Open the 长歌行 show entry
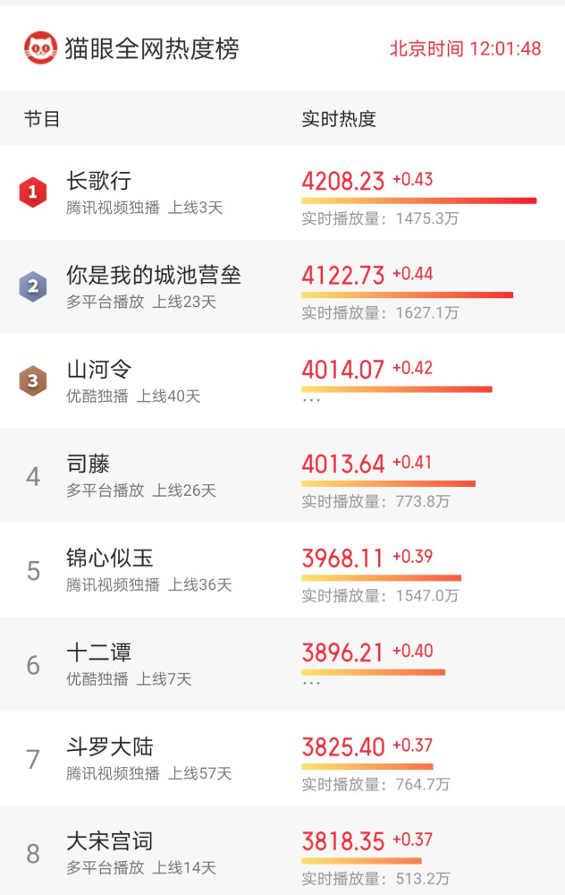This screenshot has height=895, width=565. [282, 192]
